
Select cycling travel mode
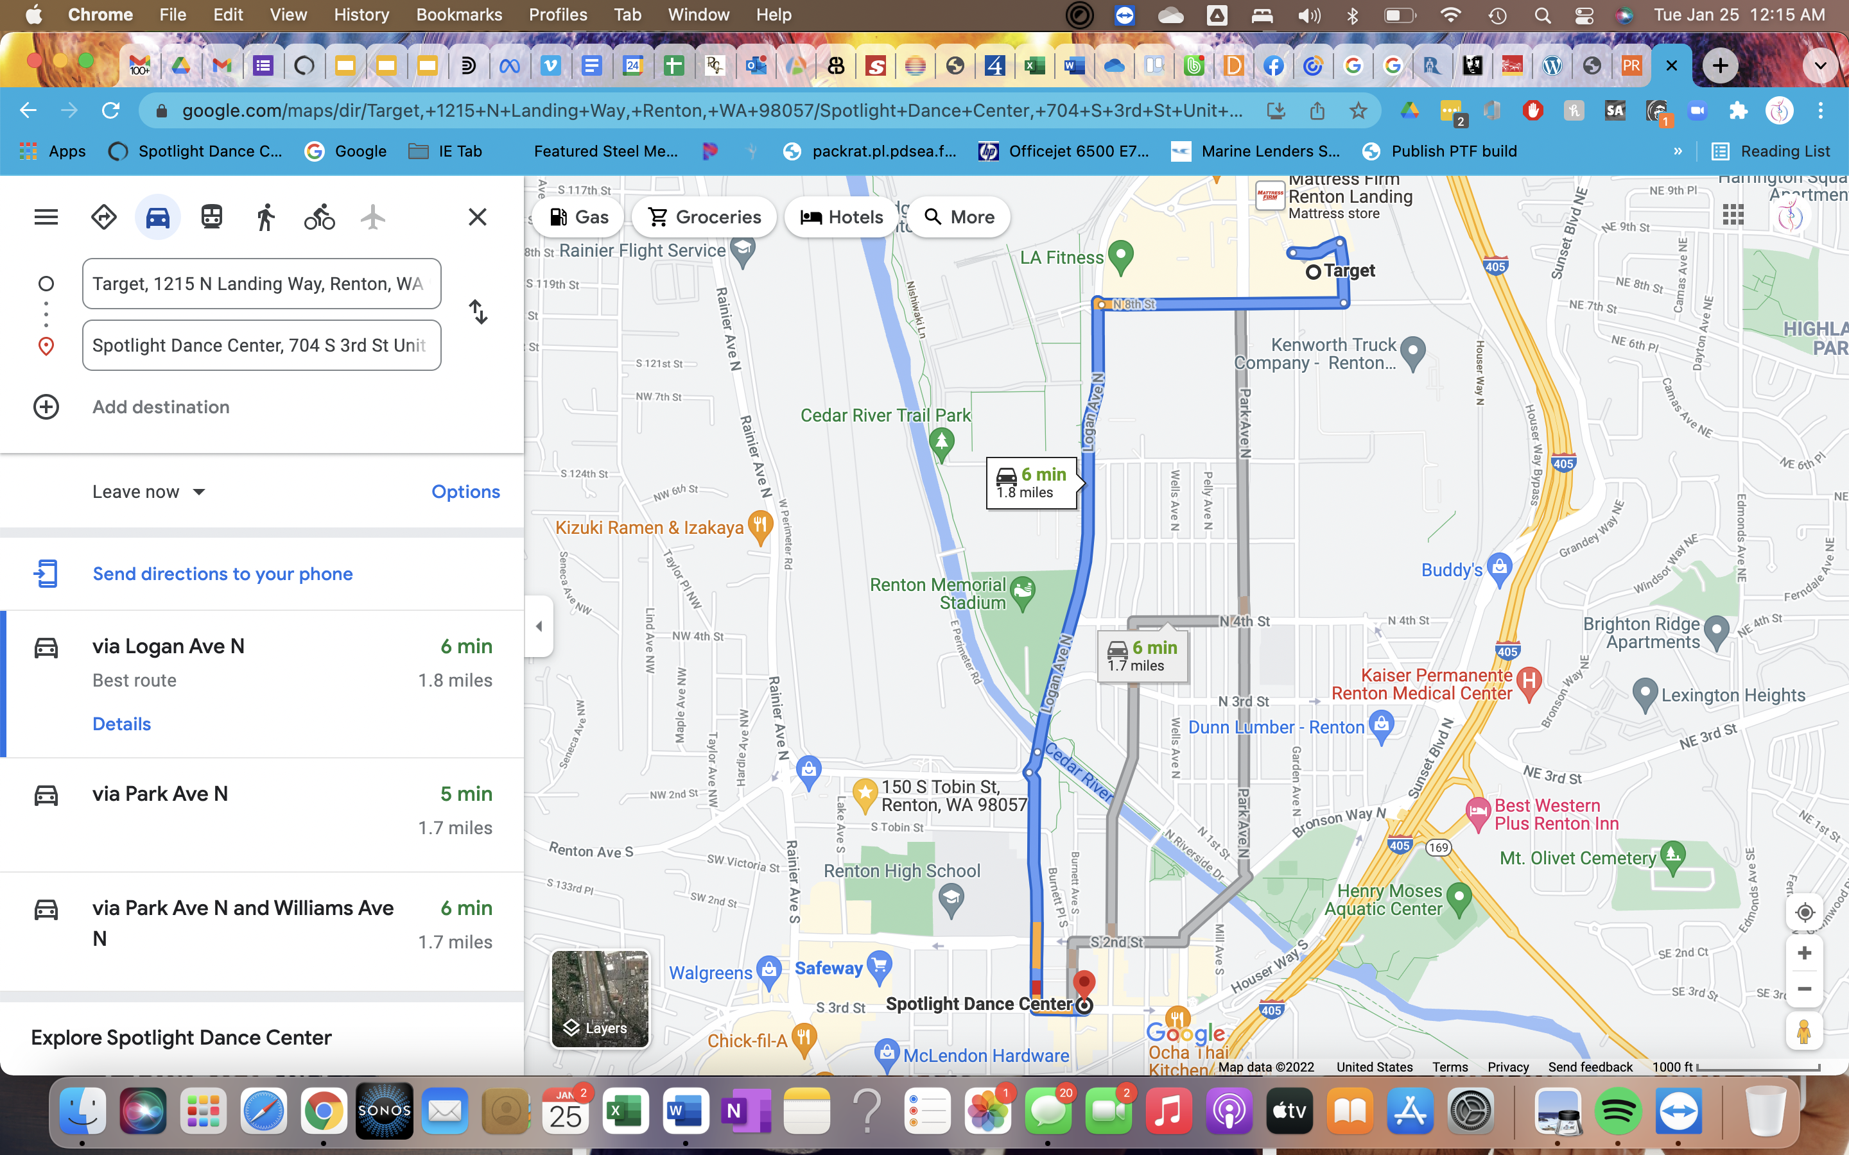click(319, 217)
